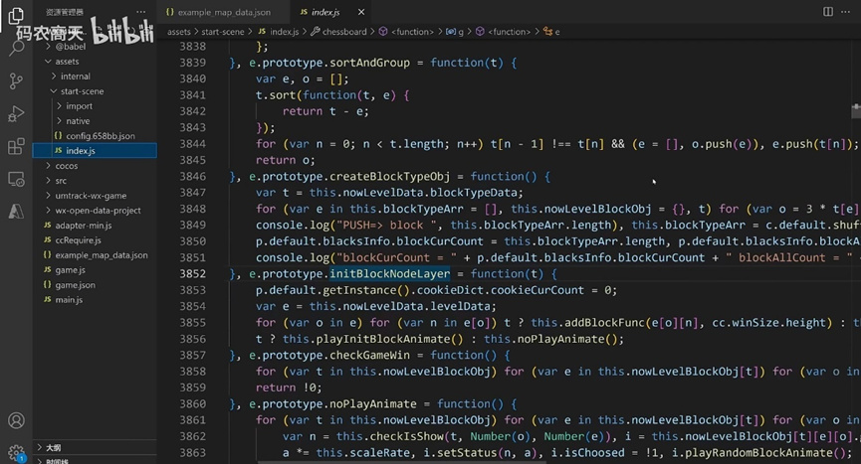Open the Extensions view
The height and width of the screenshot is (464, 861).
point(16,146)
